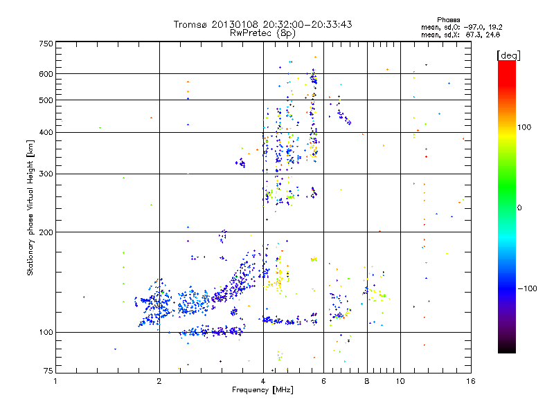Click the '[deg]' colorbar unit label
This screenshot has width=554, height=415.
508,55
